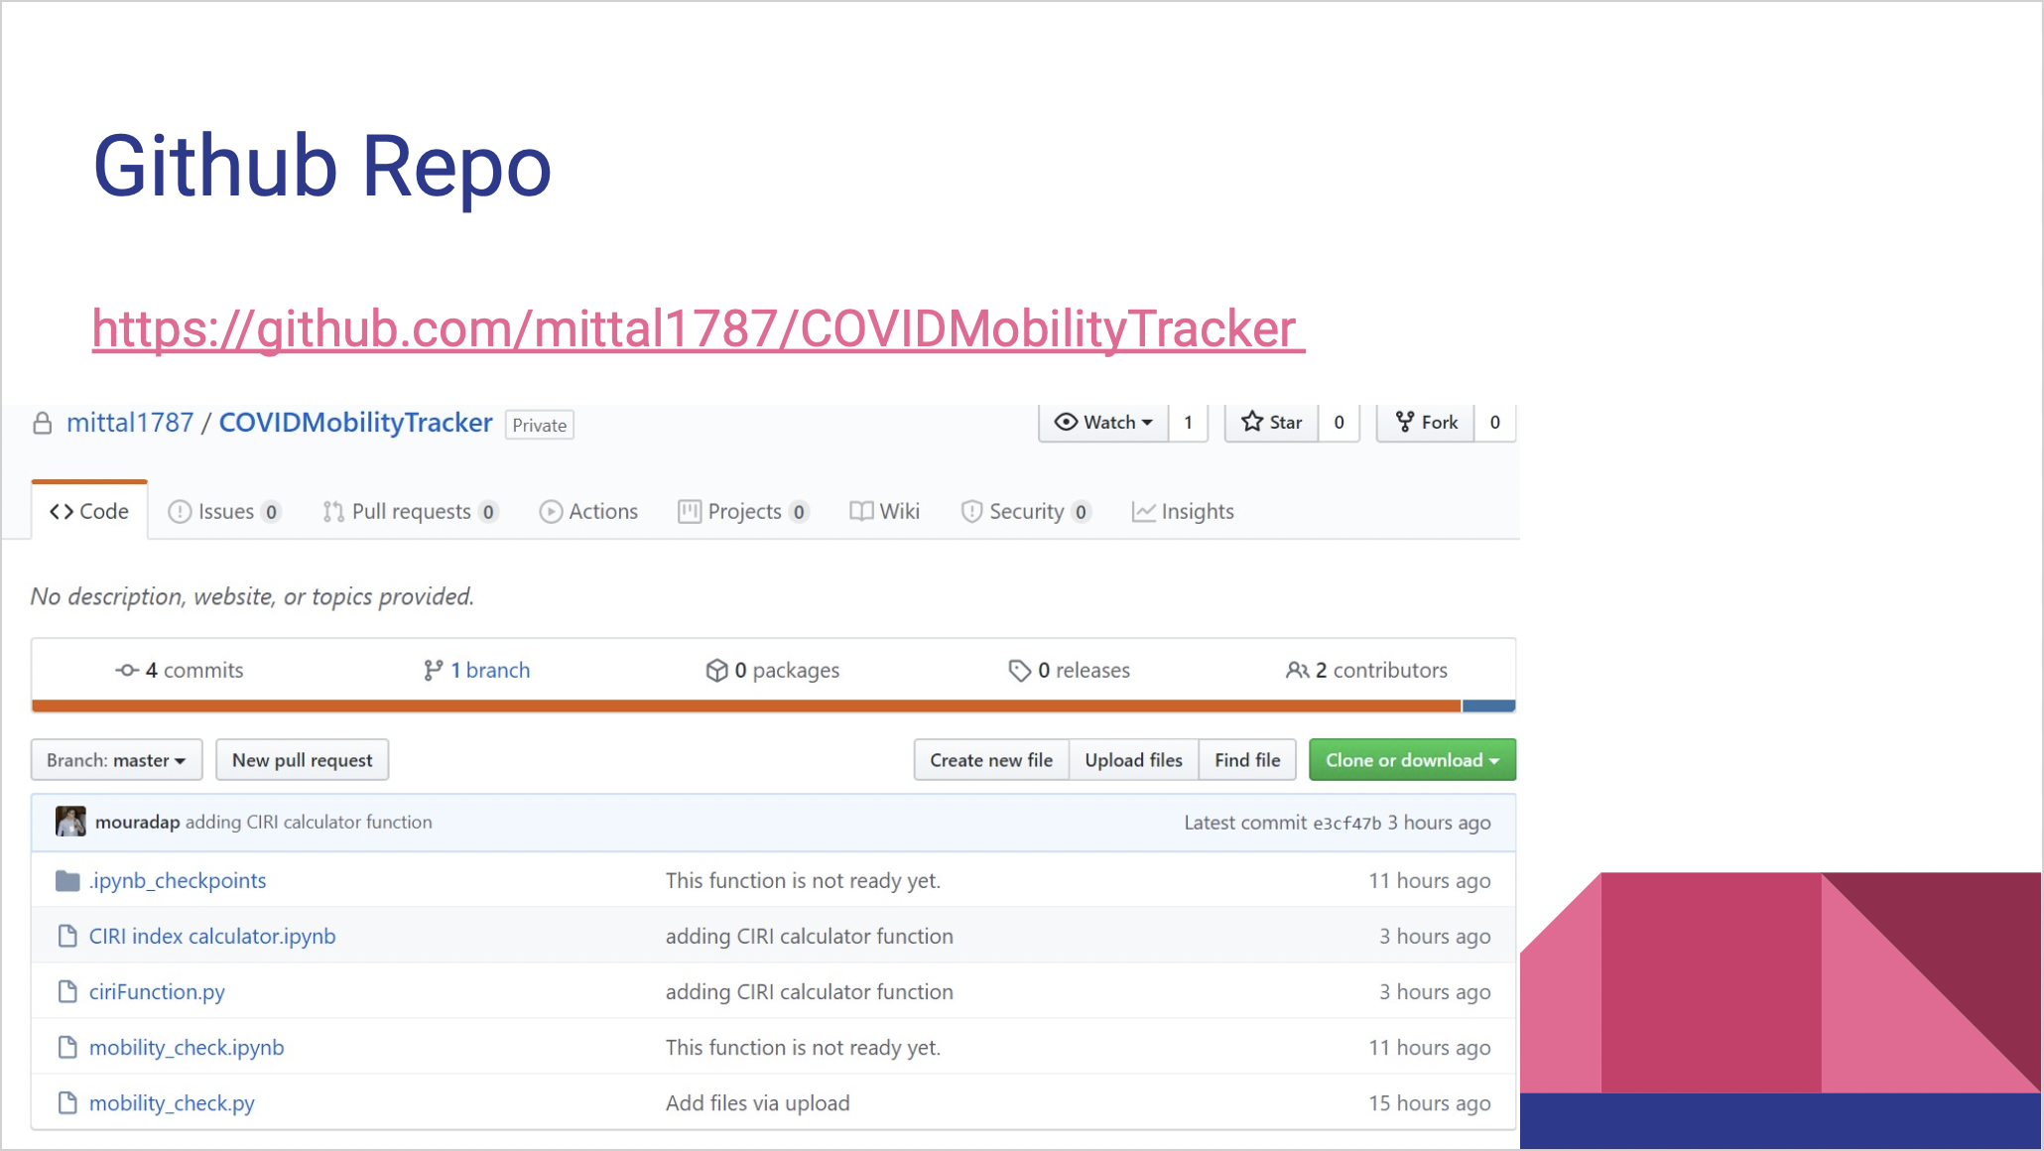
Task: Open the Clone or download dropdown
Action: (x=1411, y=760)
